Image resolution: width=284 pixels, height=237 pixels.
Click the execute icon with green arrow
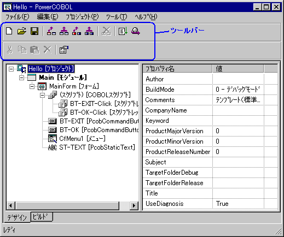click(x=123, y=31)
